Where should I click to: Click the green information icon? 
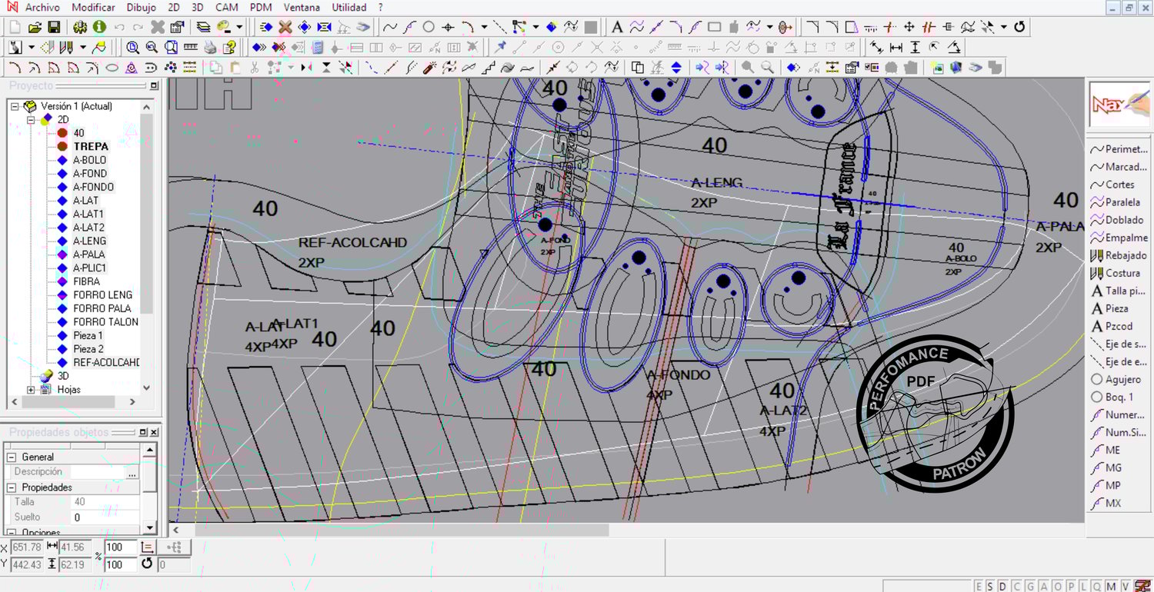pos(99,27)
